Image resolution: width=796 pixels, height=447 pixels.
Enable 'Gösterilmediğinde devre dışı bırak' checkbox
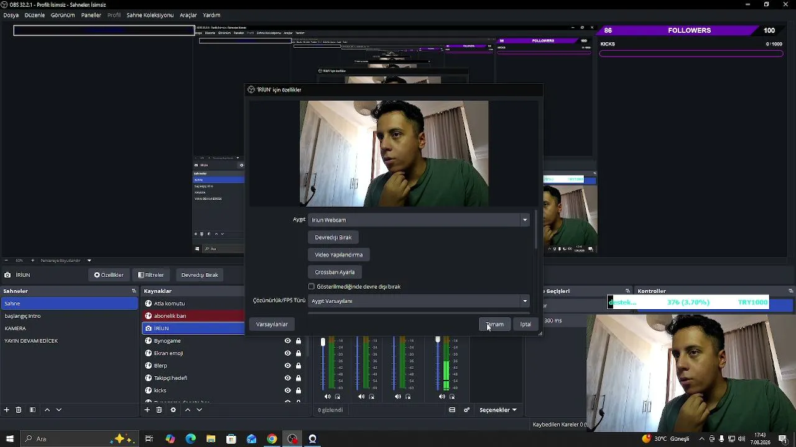312,287
